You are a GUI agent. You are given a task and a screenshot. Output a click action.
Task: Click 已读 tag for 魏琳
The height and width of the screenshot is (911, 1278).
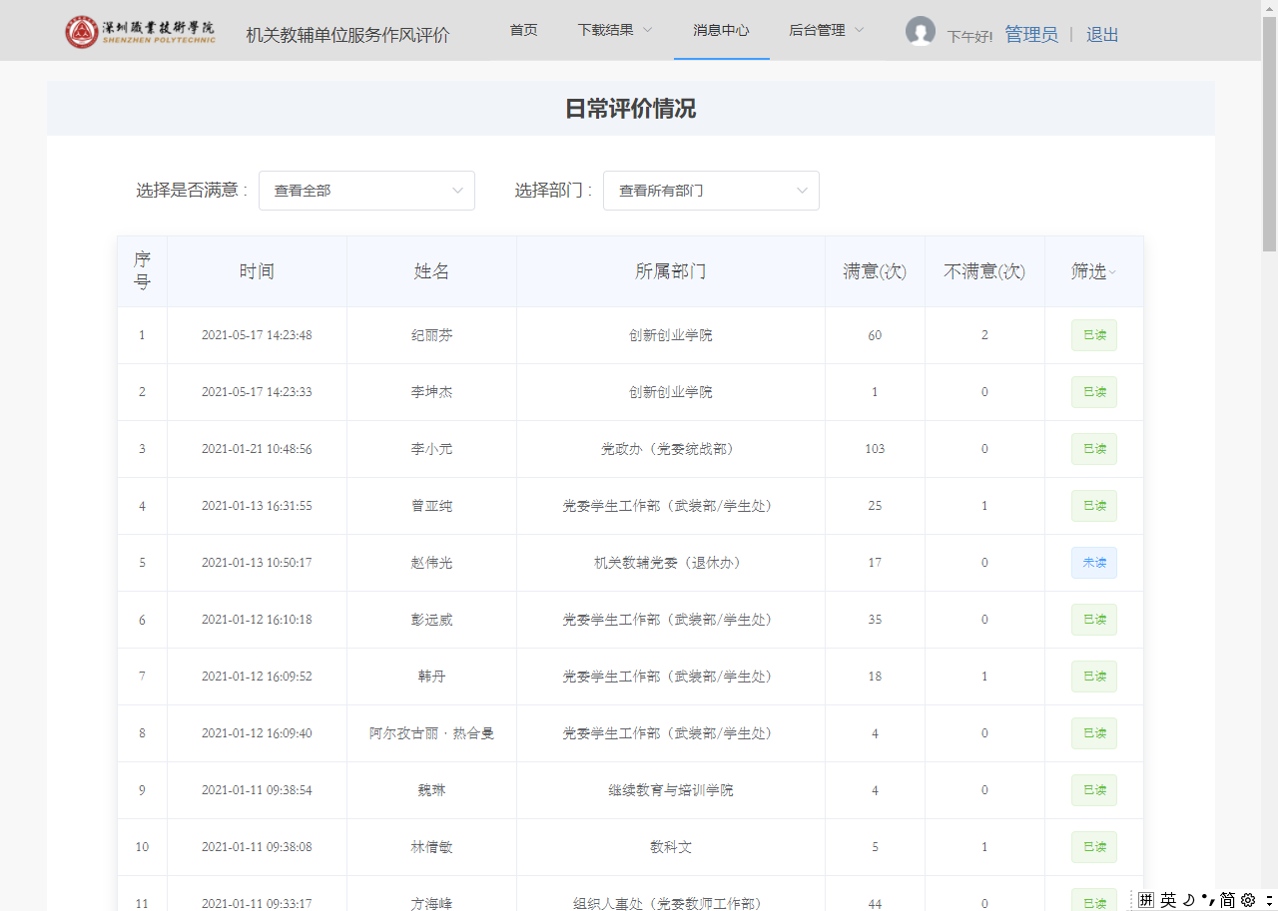(1094, 790)
